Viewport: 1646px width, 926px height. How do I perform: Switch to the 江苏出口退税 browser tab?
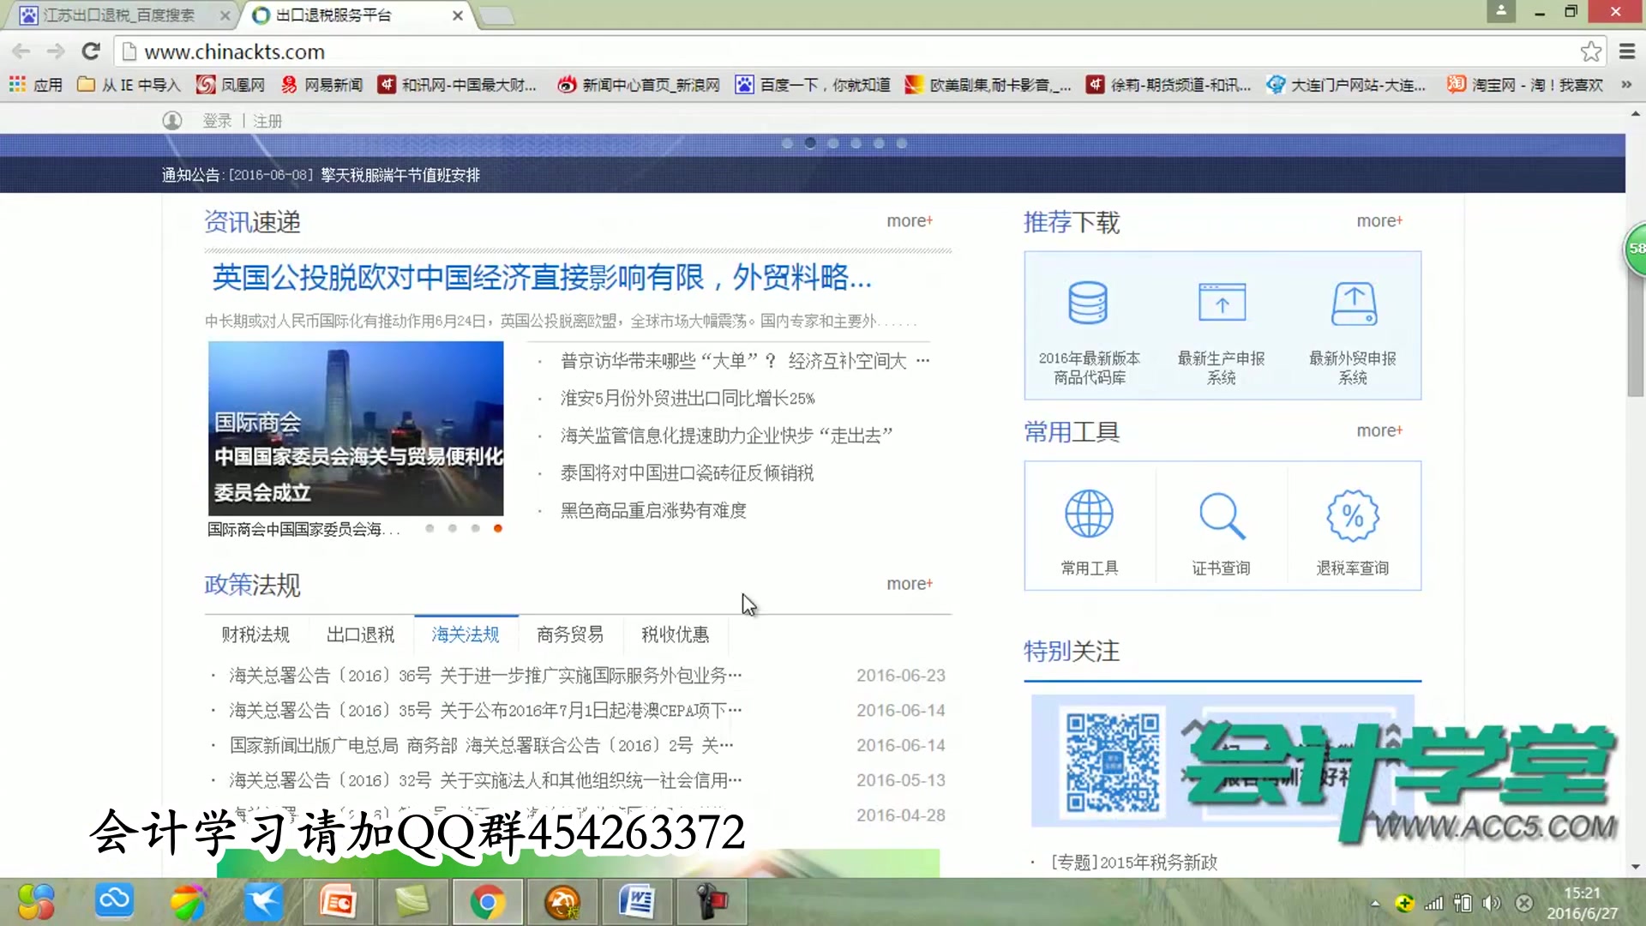point(120,15)
